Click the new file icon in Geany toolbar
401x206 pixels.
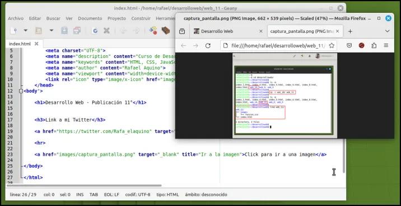pyautogui.click(x=13, y=31)
